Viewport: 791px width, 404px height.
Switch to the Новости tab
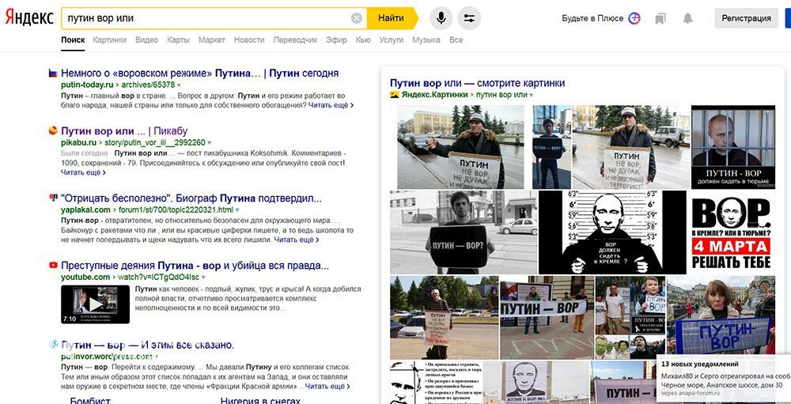pos(249,40)
